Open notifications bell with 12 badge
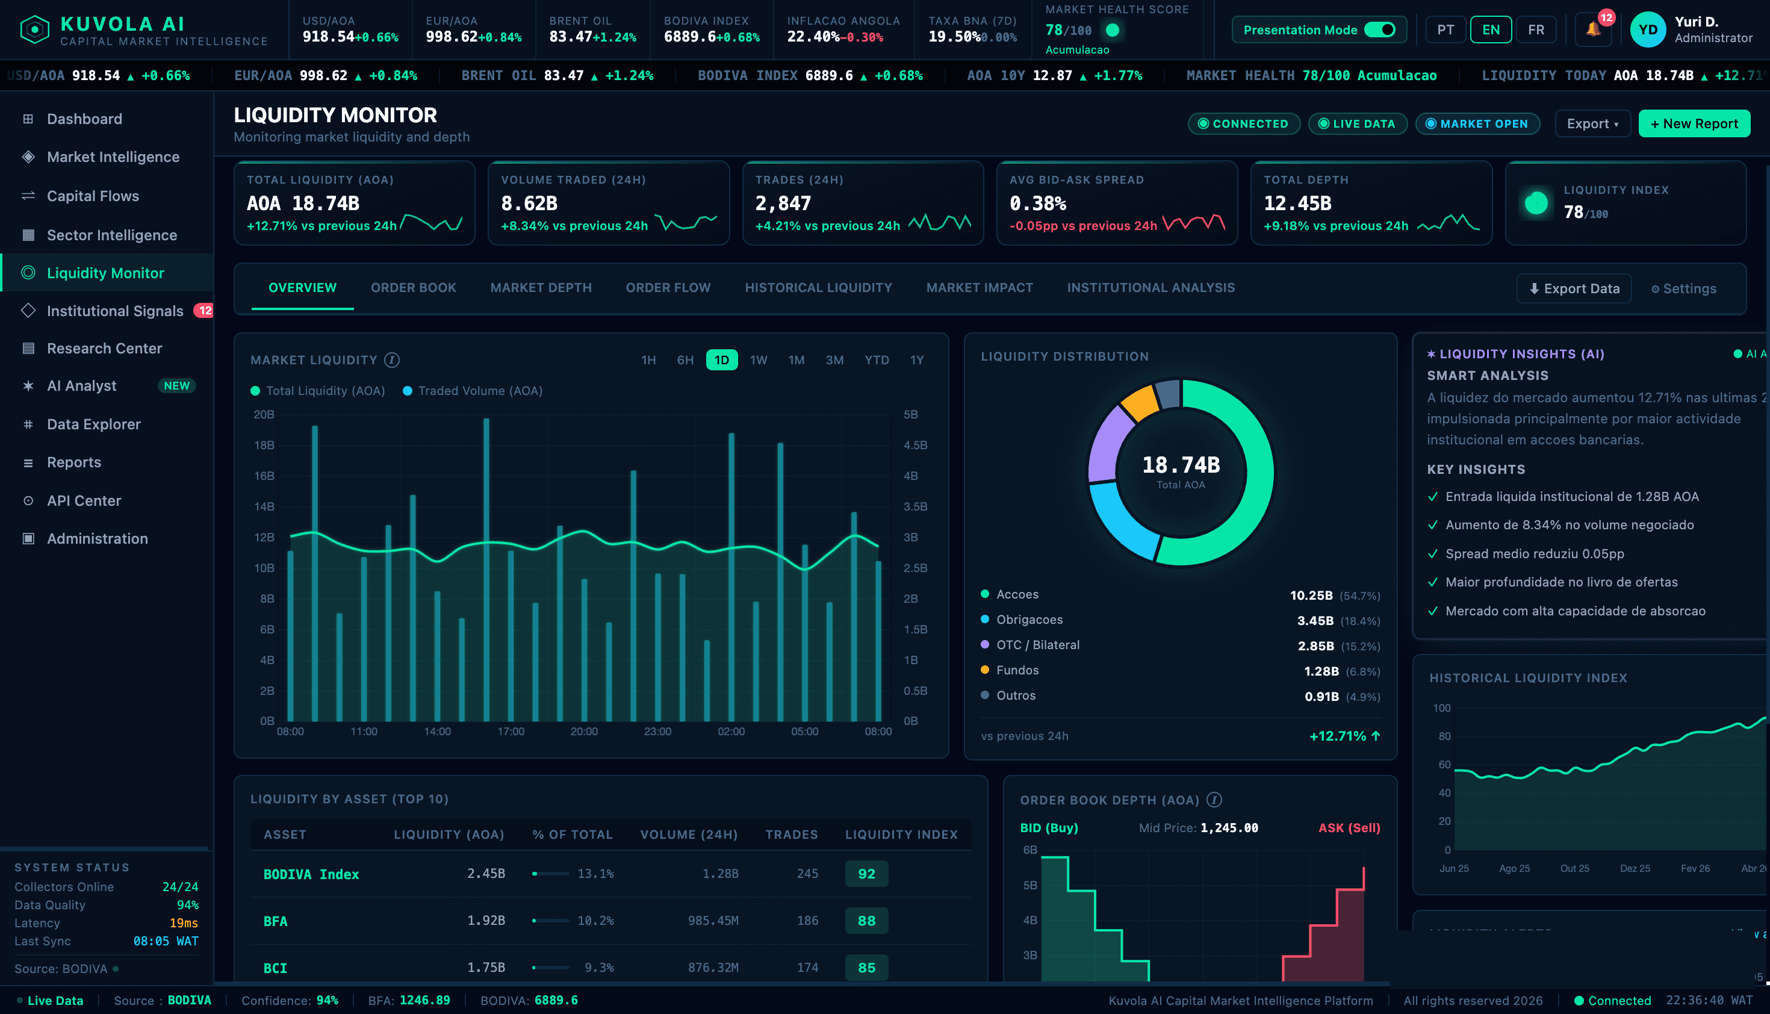Screen dimensions: 1770x1014 pos(1593,30)
